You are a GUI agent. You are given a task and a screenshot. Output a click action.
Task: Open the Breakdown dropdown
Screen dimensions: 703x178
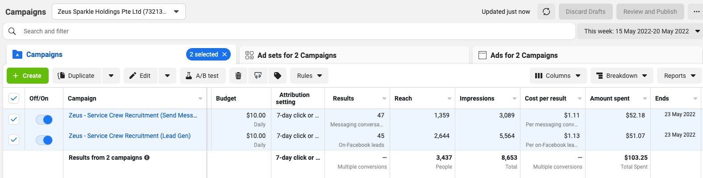click(621, 76)
